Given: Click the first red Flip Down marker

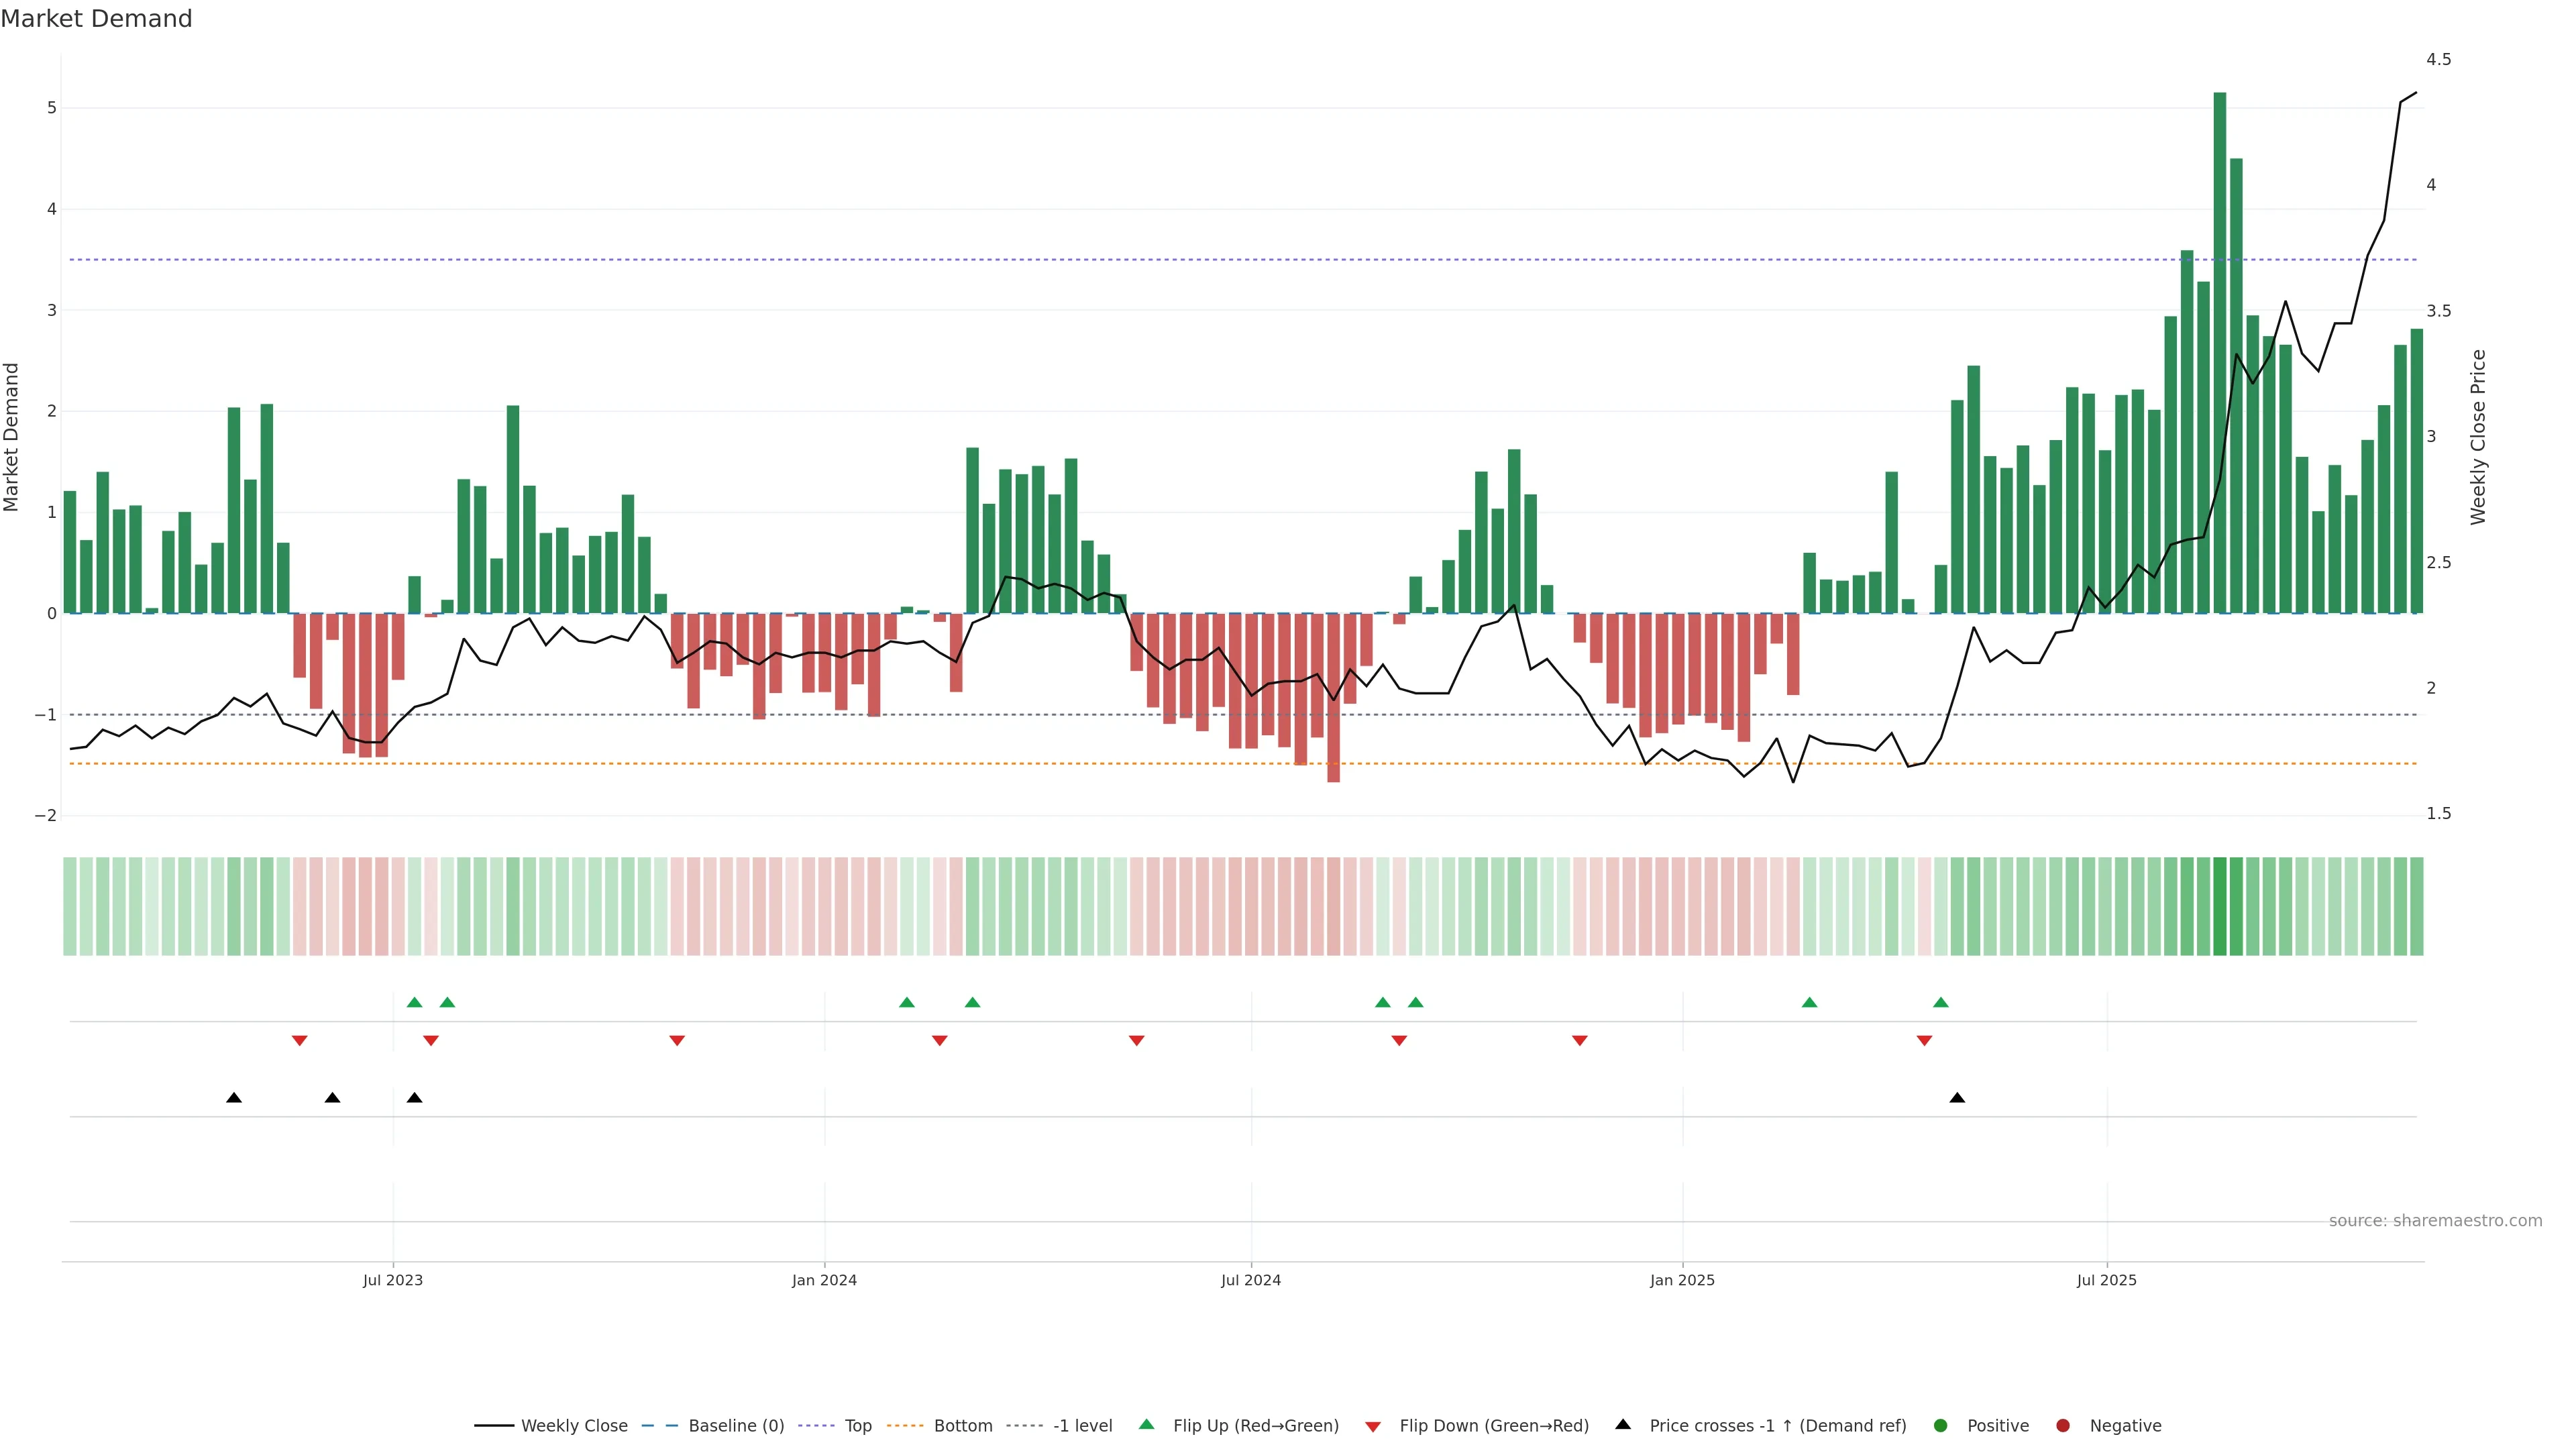Looking at the screenshot, I should click(299, 1041).
